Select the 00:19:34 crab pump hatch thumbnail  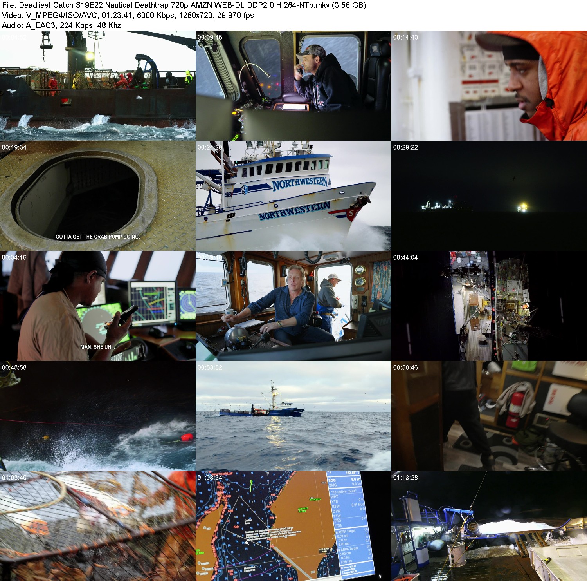pyautogui.click(x=98, y=195)
